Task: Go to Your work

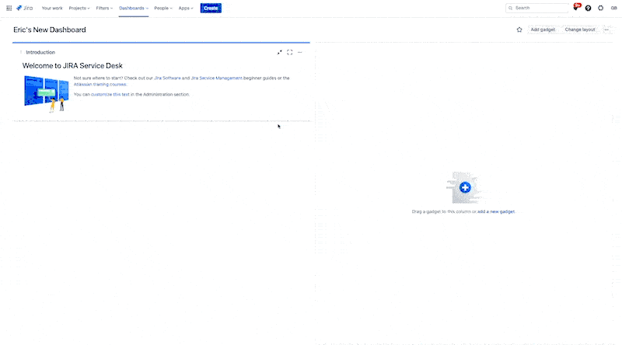Action: click(x=52, y=8)
